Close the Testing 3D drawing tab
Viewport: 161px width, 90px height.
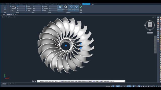pyautogui.click(x=13, y=14)
